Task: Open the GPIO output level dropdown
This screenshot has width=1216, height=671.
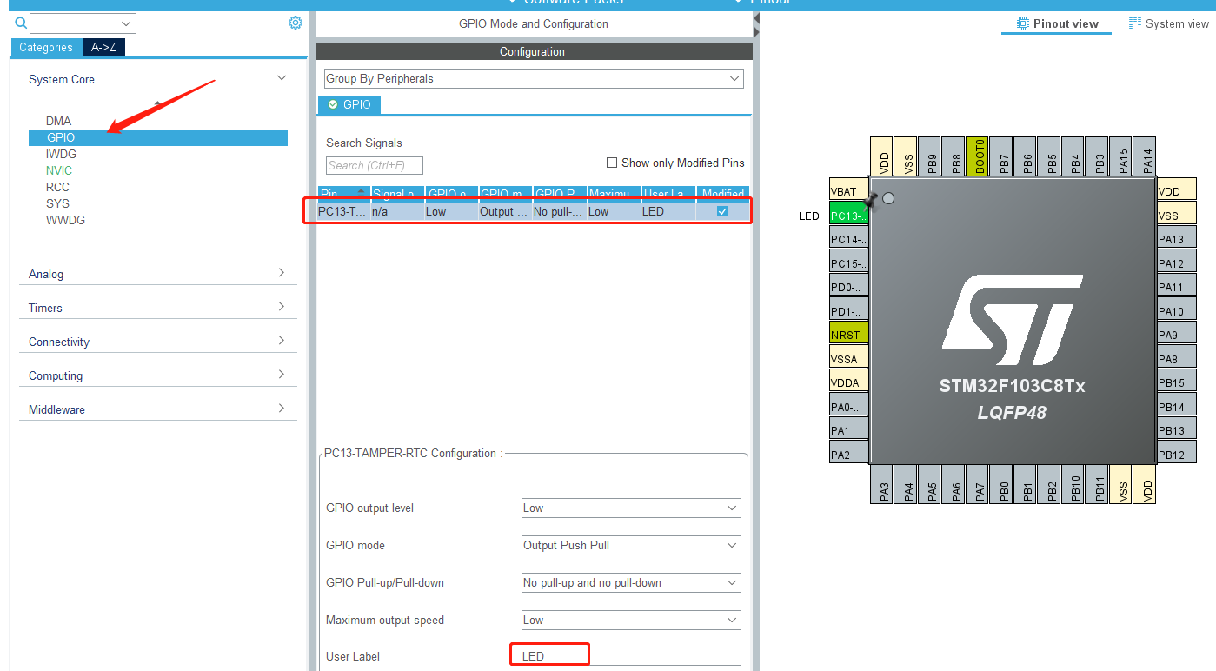Action: point(631,508)
